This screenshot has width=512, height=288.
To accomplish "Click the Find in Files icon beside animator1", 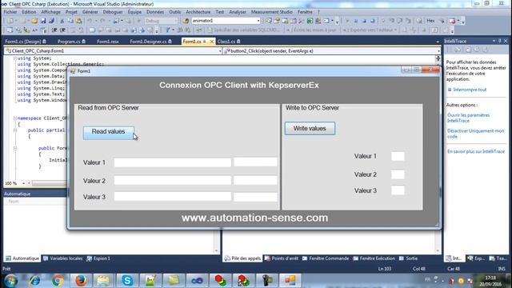I will tap(186, 21).
